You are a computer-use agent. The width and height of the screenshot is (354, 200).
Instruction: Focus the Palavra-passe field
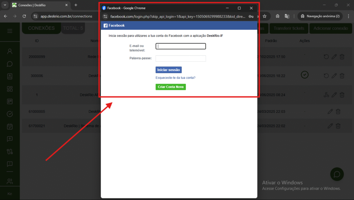point(180,58)
